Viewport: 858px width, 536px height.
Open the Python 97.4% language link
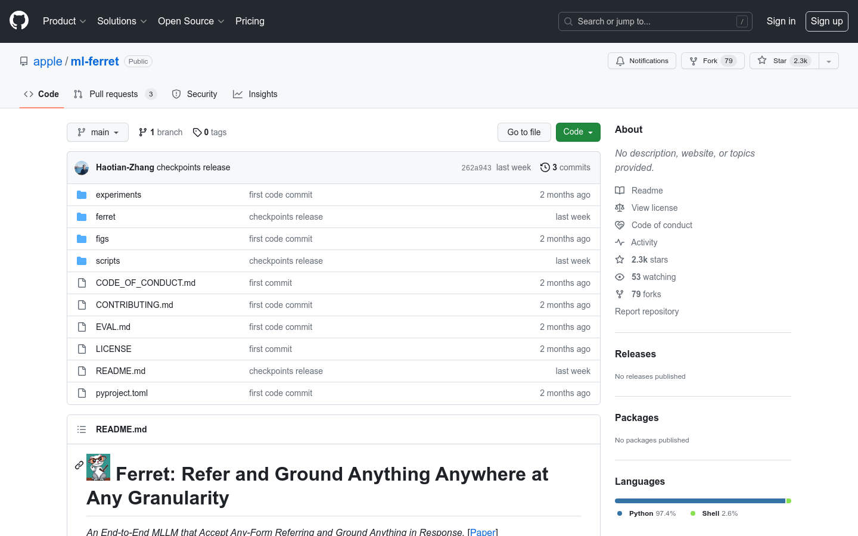[646, 513]
